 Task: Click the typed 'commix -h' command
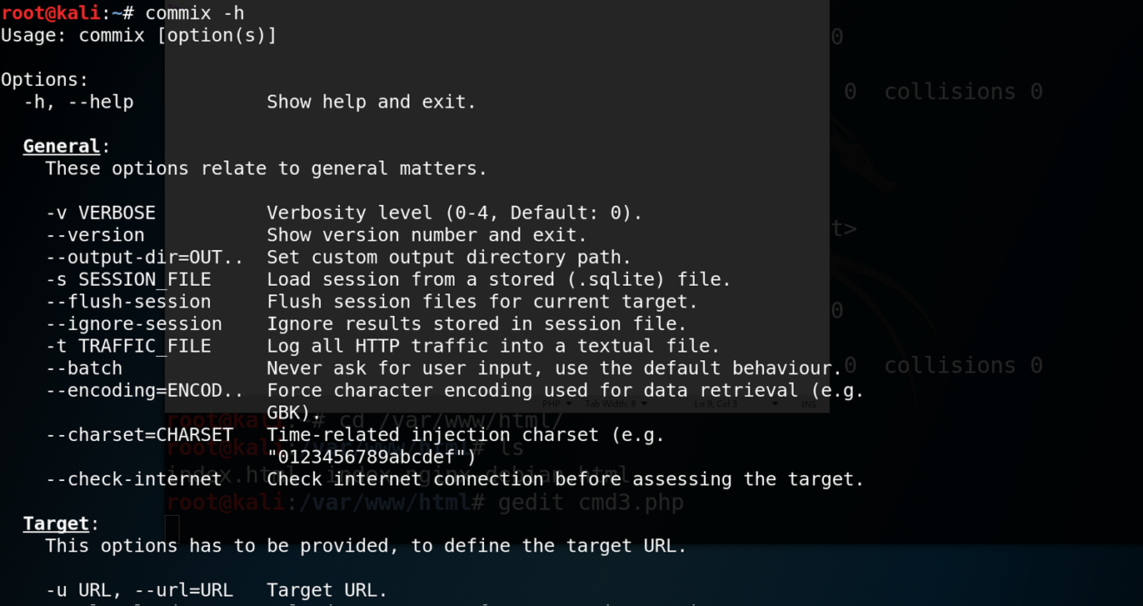click(194, 13)
